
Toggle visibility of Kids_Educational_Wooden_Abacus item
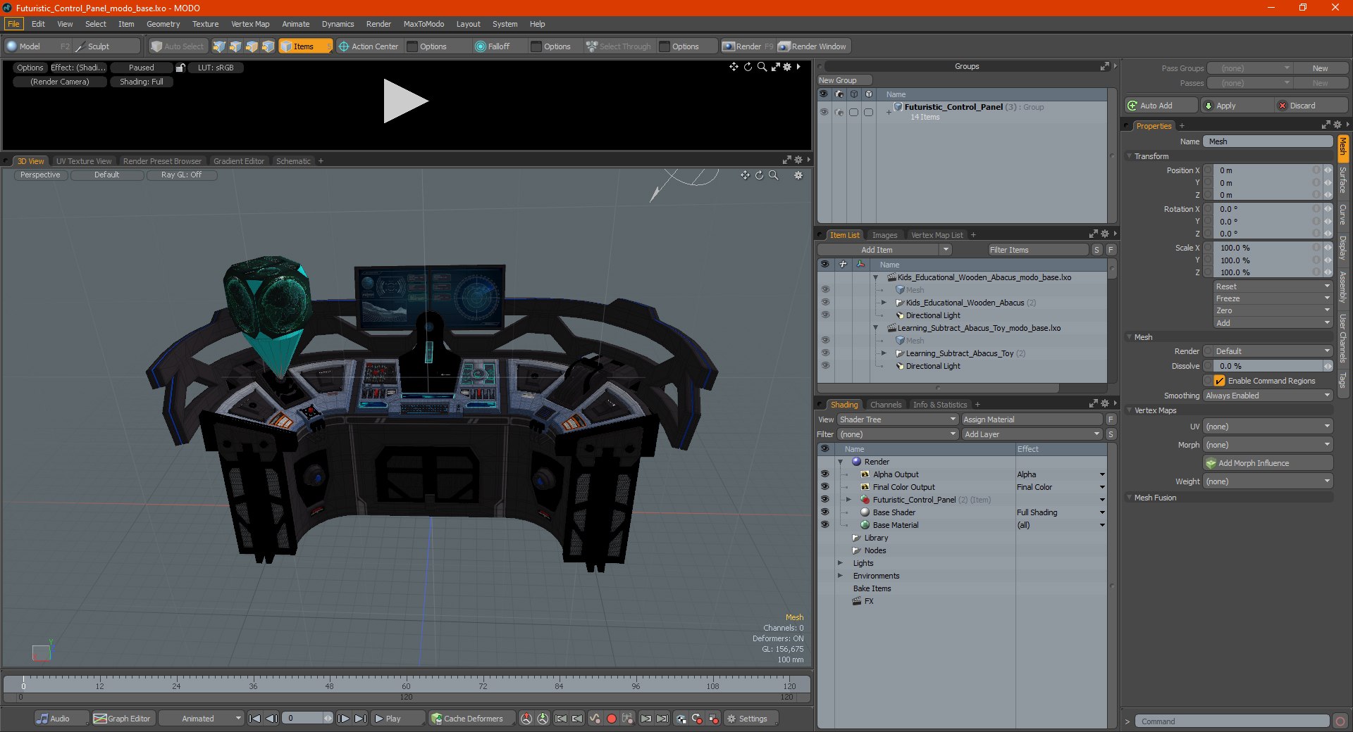coord(825,303)
